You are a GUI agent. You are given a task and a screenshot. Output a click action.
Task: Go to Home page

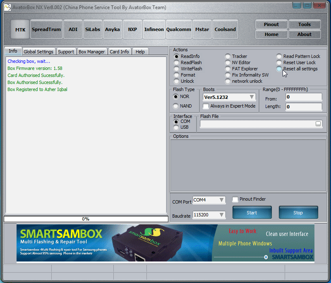(271, 34)
